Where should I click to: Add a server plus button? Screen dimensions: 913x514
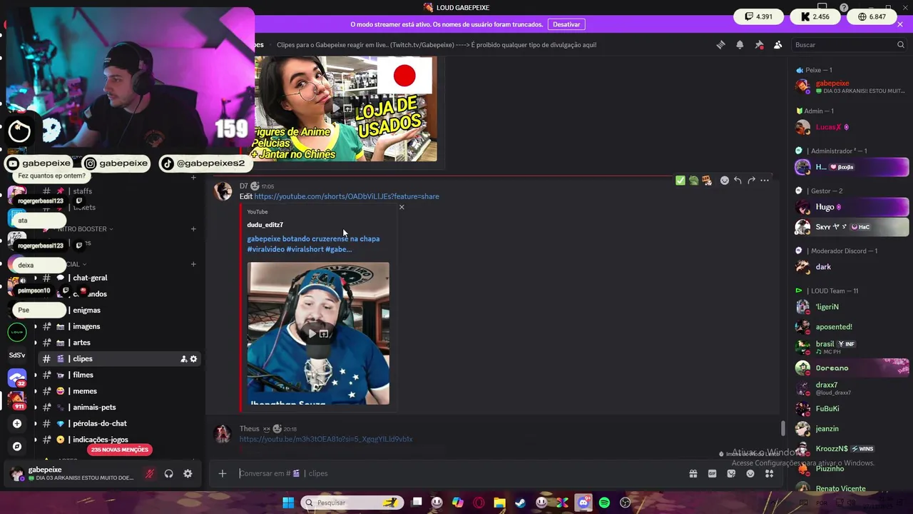(17, 423)
